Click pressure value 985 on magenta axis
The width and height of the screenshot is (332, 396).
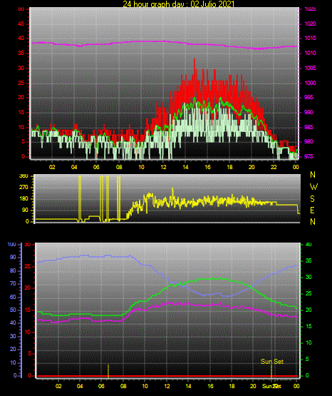tap(308, 127)
